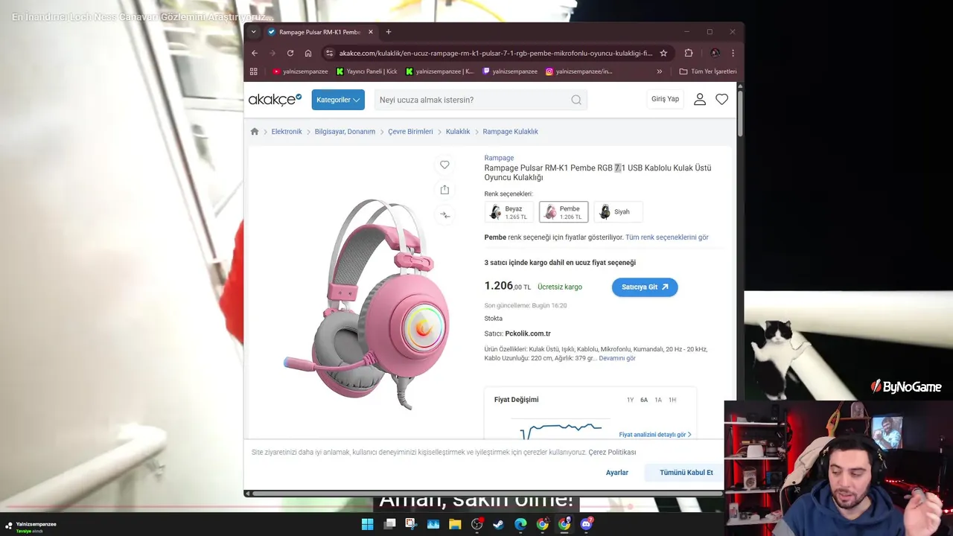This screenshot has width=953, height=536.
Task: Open the Chrome profile avatar
Action: 715,53
